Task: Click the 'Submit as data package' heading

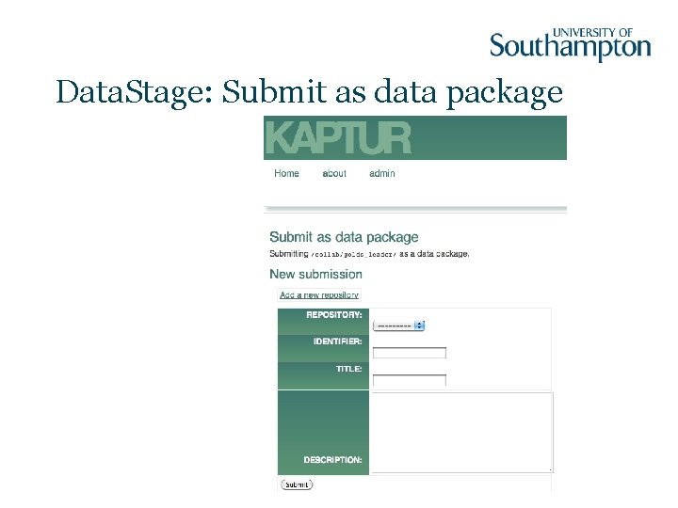Action: (344, 237)
